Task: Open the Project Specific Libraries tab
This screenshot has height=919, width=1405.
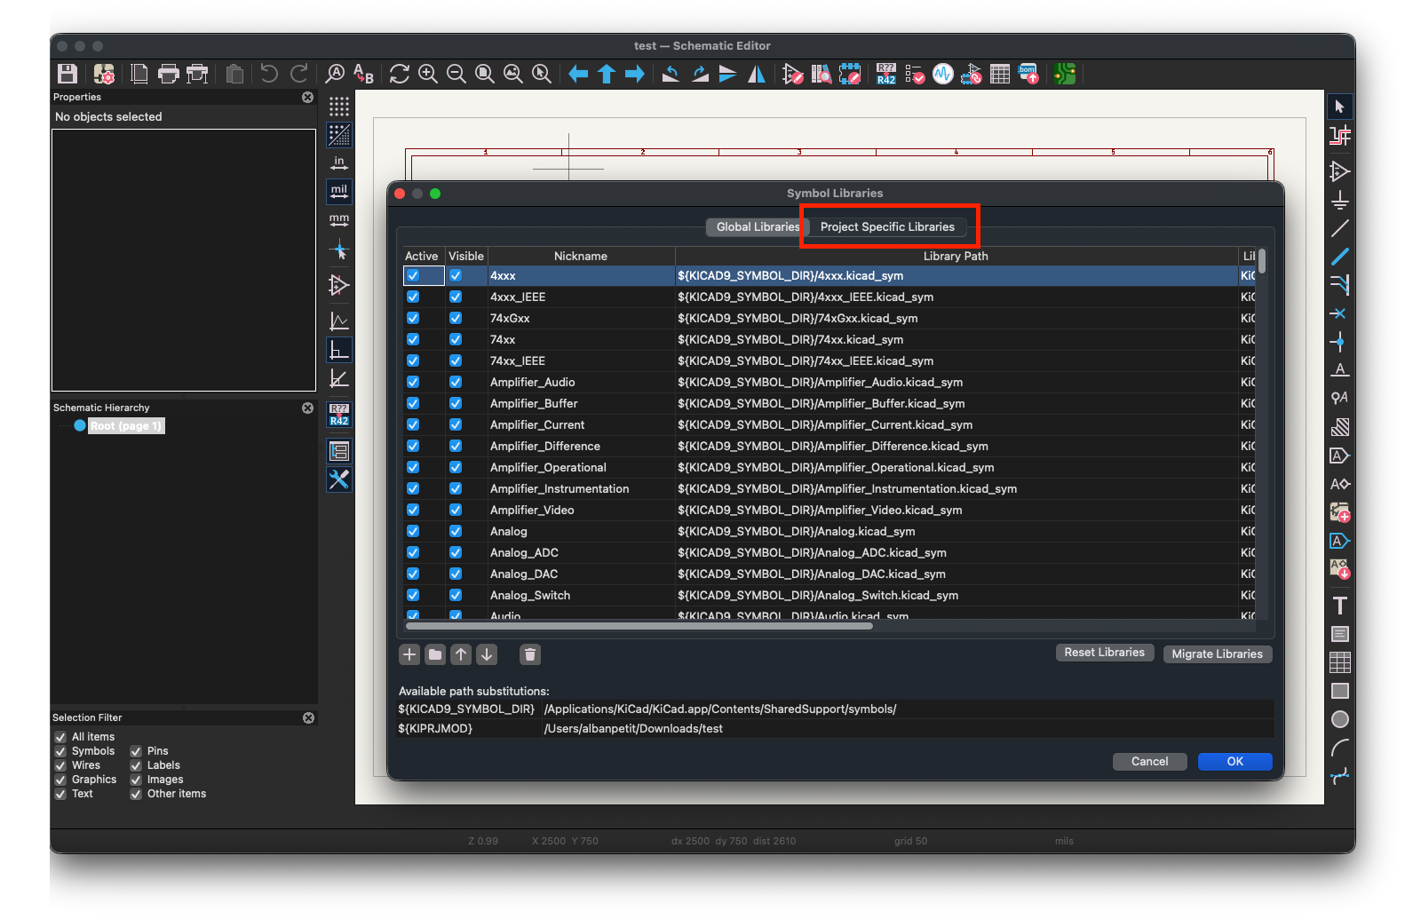Action: coord(887,226)
